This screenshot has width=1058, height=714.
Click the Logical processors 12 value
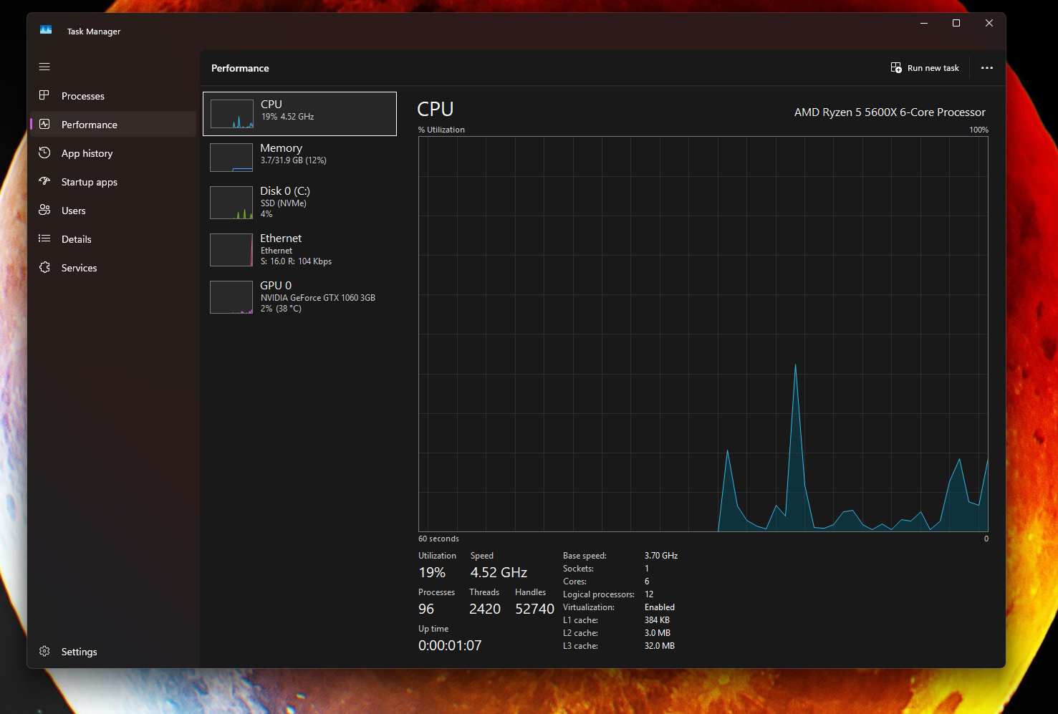(649, 594)
